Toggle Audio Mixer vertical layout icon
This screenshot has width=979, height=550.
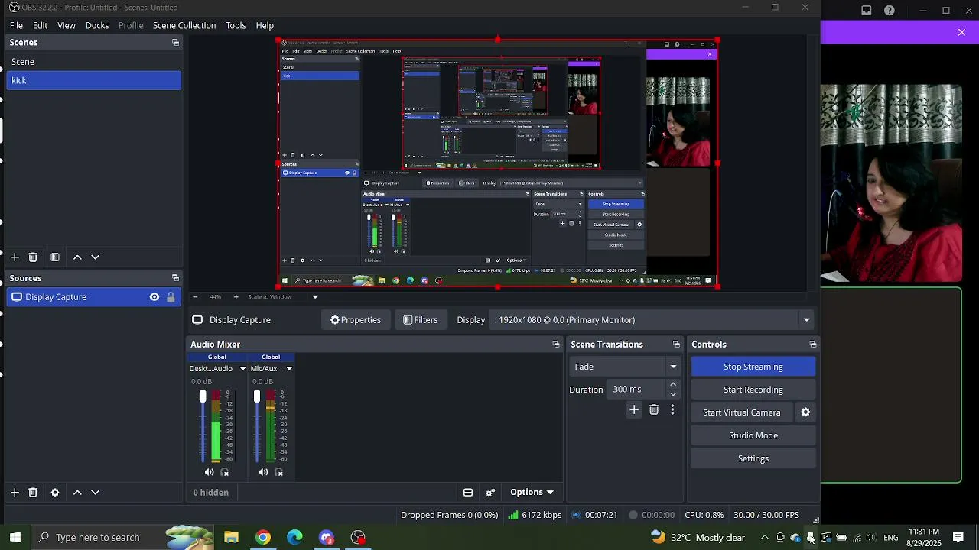[468, 493]
